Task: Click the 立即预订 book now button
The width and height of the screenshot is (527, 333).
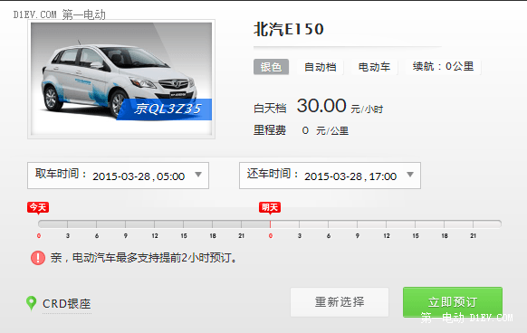Action: 453,301
